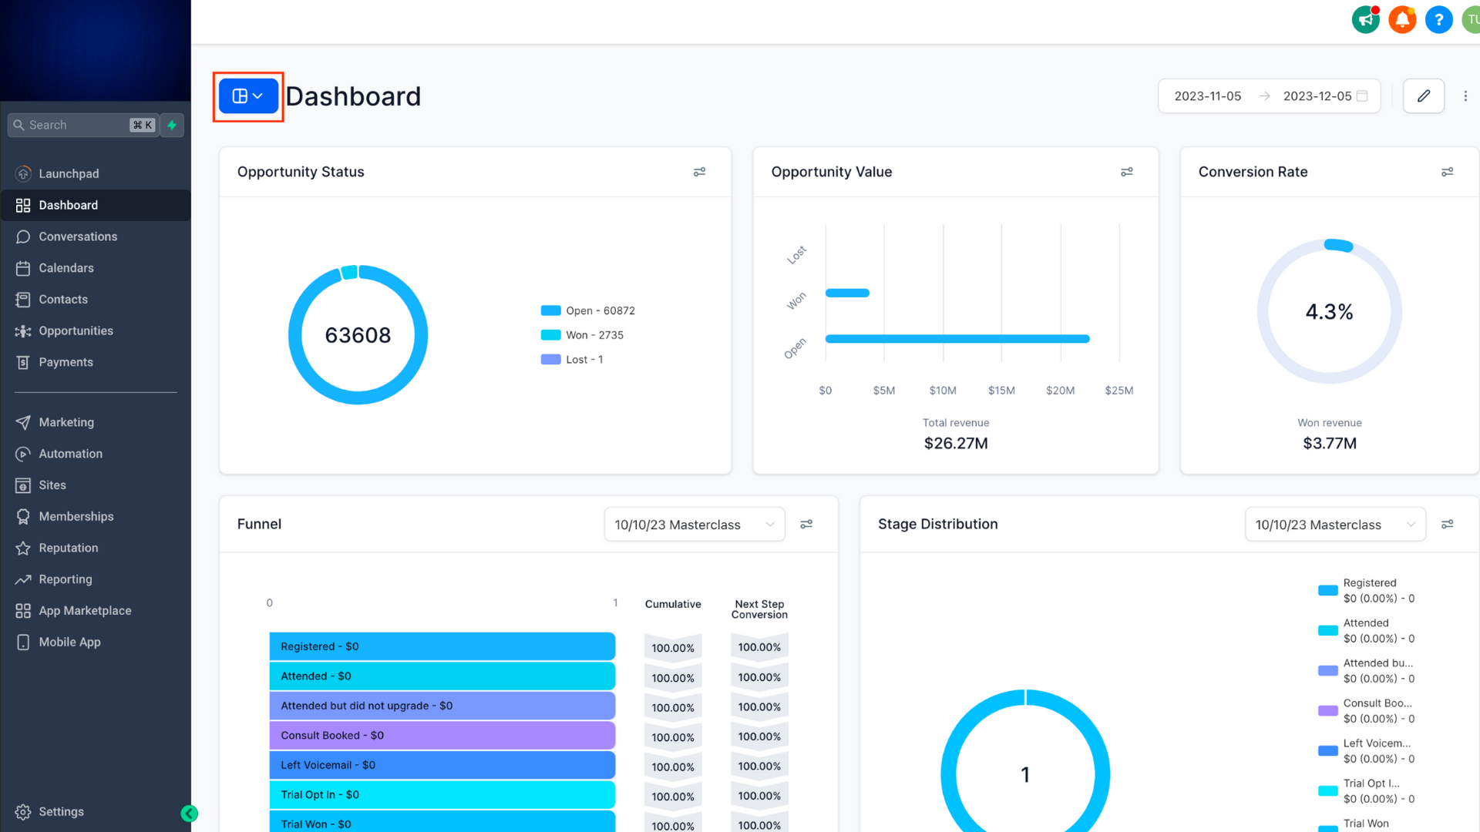The image size is (1480, 832).
Task: Open the blue dashboard switcher dropdown
Action: [x=248, y=96]
